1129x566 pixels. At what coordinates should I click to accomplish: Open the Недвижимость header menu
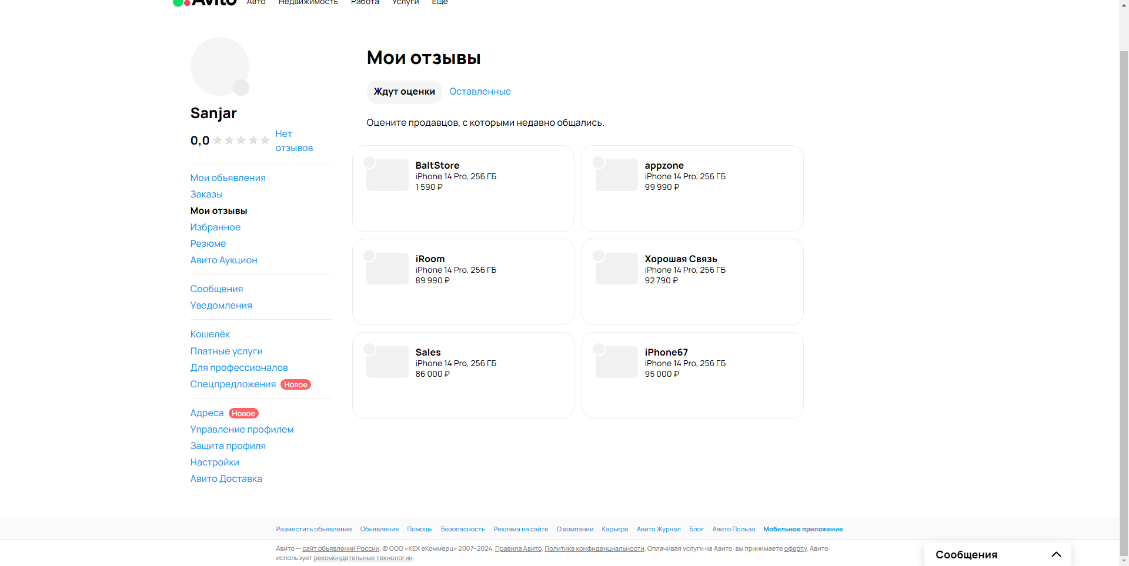(x=308, y=2)
